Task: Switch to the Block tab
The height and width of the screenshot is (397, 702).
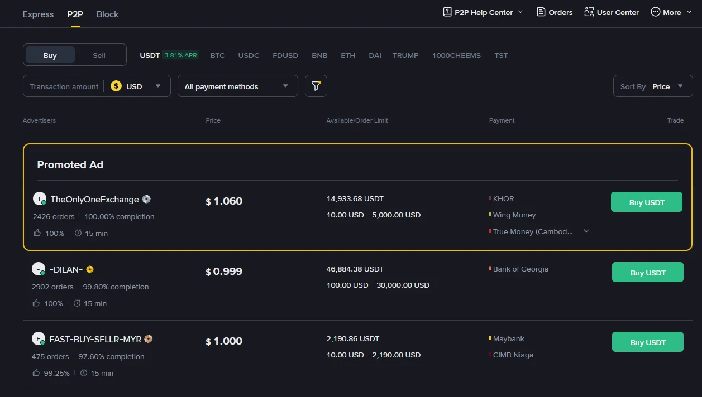Action: click(x=107, y=14)
